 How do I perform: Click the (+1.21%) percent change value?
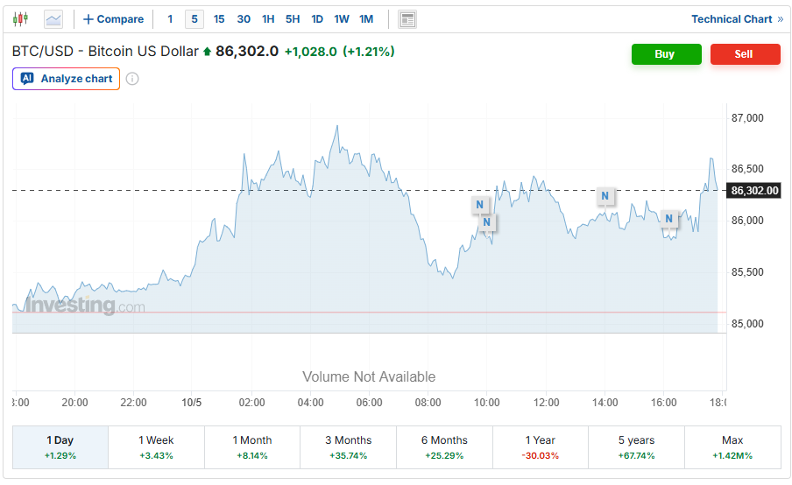(369, 52)
